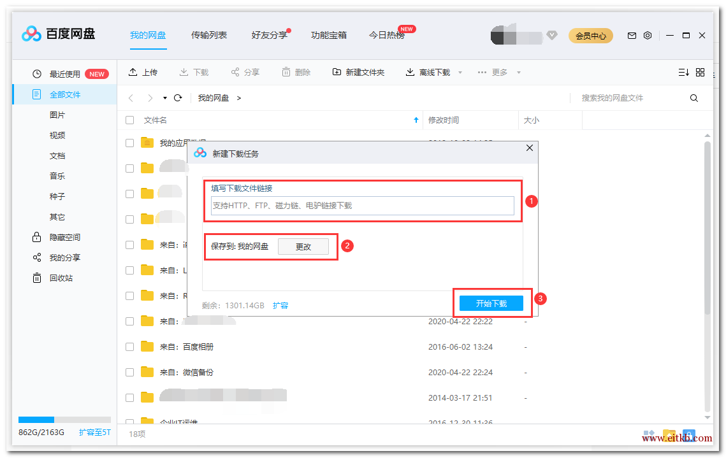The width and height of the screenshot is (726, 458).
Task: Toggle the sort order icon
Action: click(x=683, y=72)
